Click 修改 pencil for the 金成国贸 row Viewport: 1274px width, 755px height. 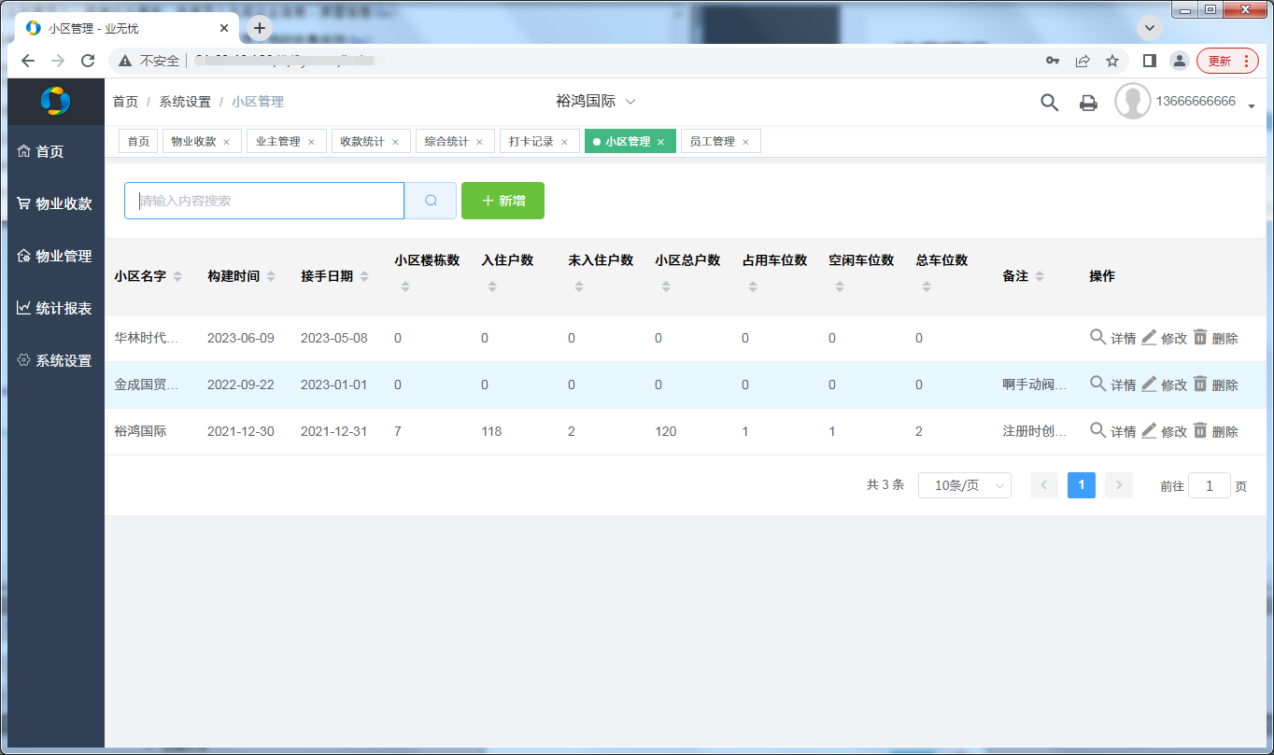pos(1164,384)
